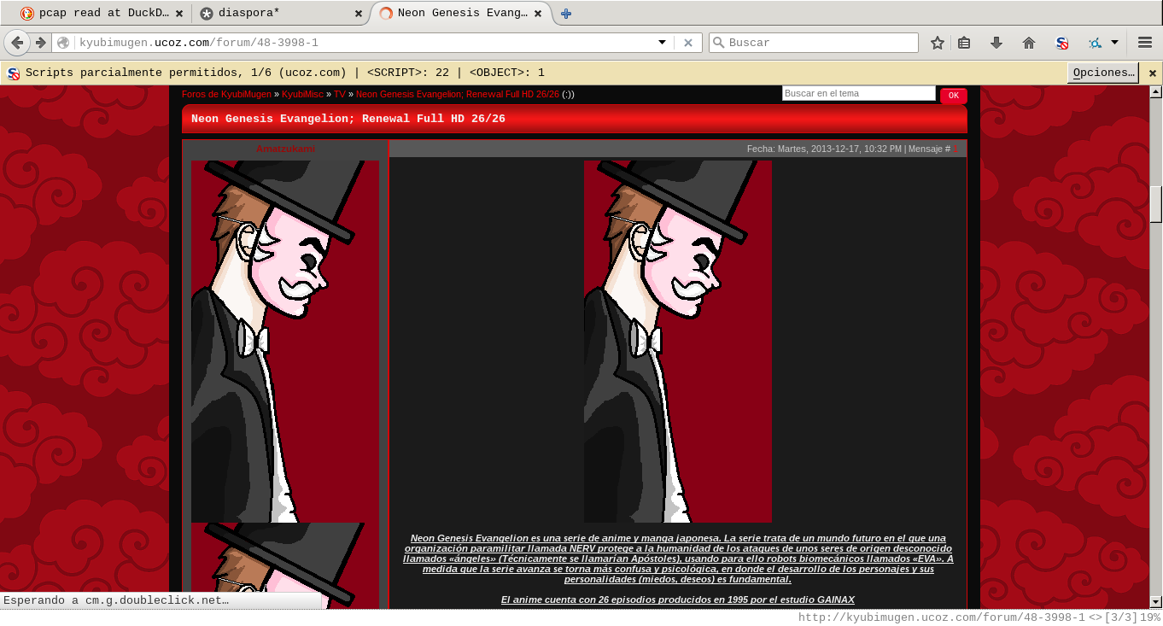The width and height of the screenshot is (1163, 626).
Task: Open the downloads panel
Action: click(996, 43)
